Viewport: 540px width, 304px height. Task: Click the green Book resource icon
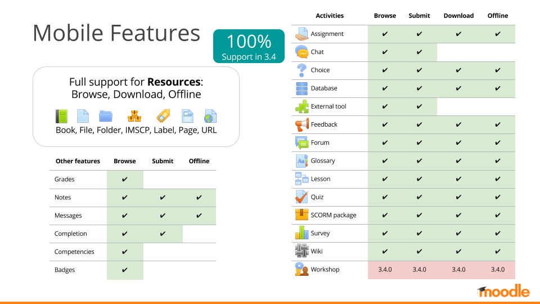(61, 116)
